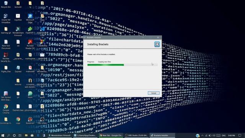Select the bootstrap-4 folder on desktop
This screenshot has height=138, width=245.
(6, 120)
